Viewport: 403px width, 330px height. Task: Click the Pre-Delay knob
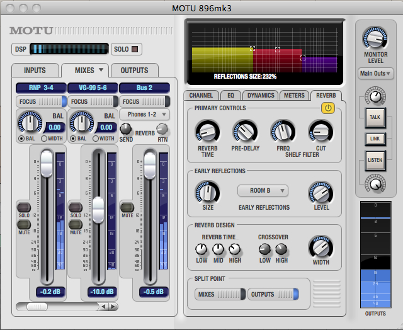point(245,132)
